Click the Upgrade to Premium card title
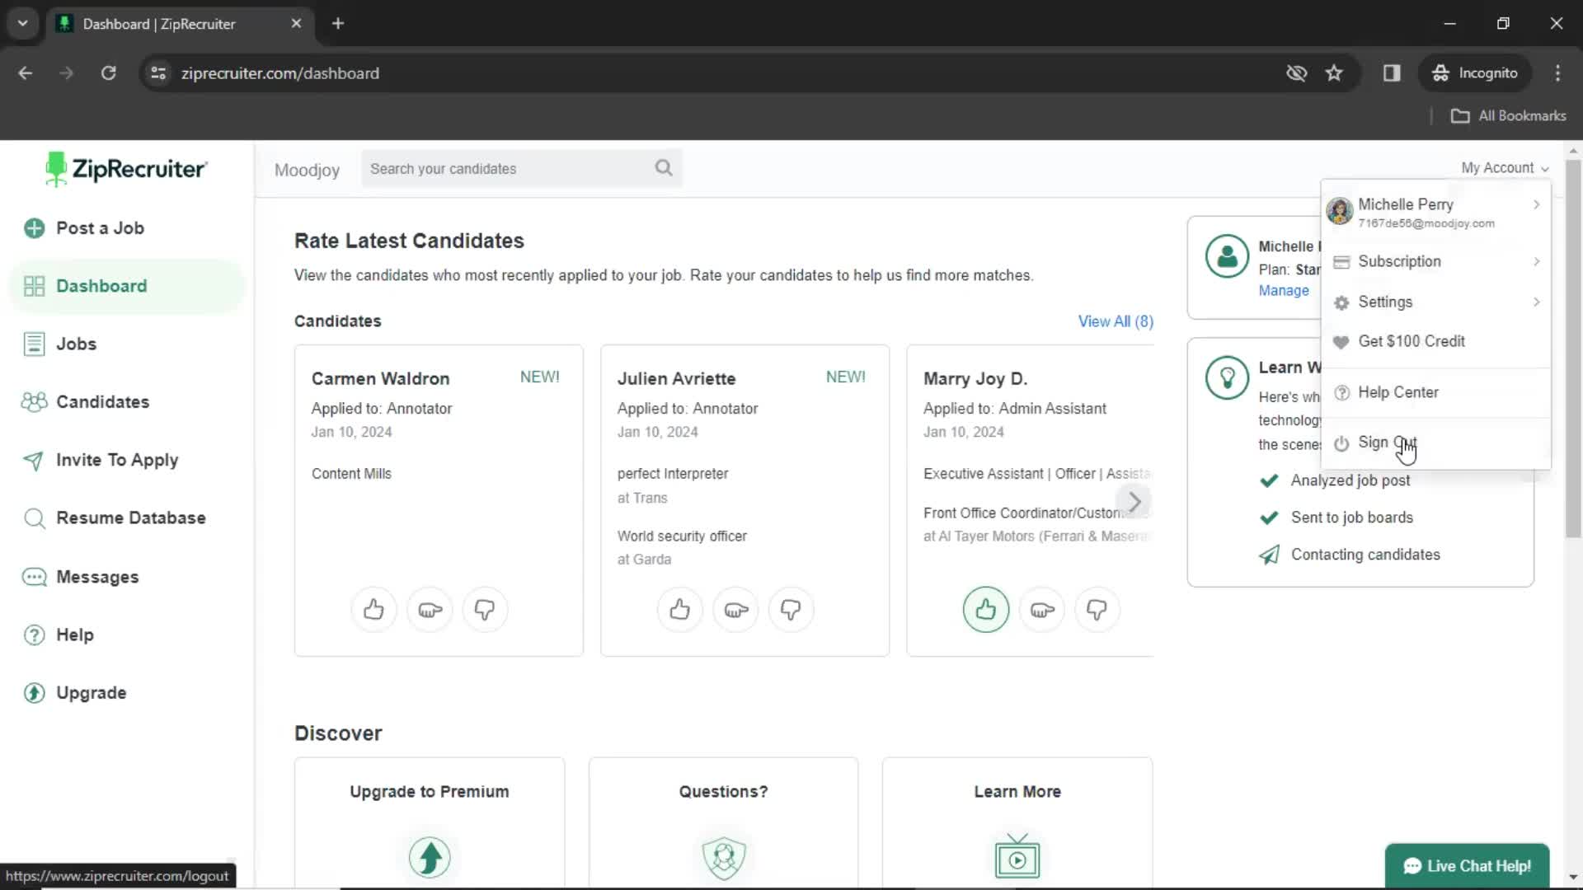Image resolution: width=1583 pixels, height=890 pixels. pos(430,792)
